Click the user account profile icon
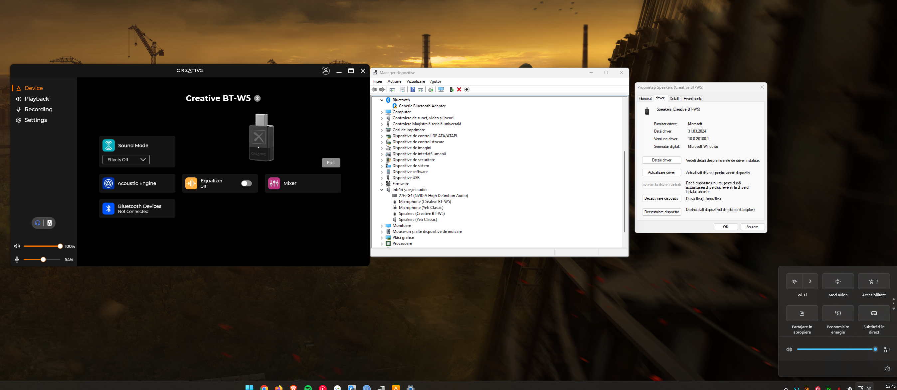Viewport: 897px width, 390px height. tap(325, 71)
